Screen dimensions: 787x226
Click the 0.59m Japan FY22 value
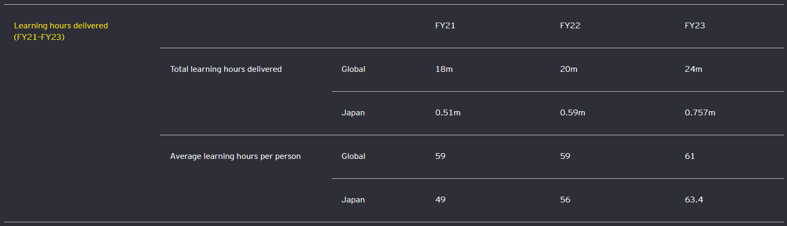coord(573,113)
